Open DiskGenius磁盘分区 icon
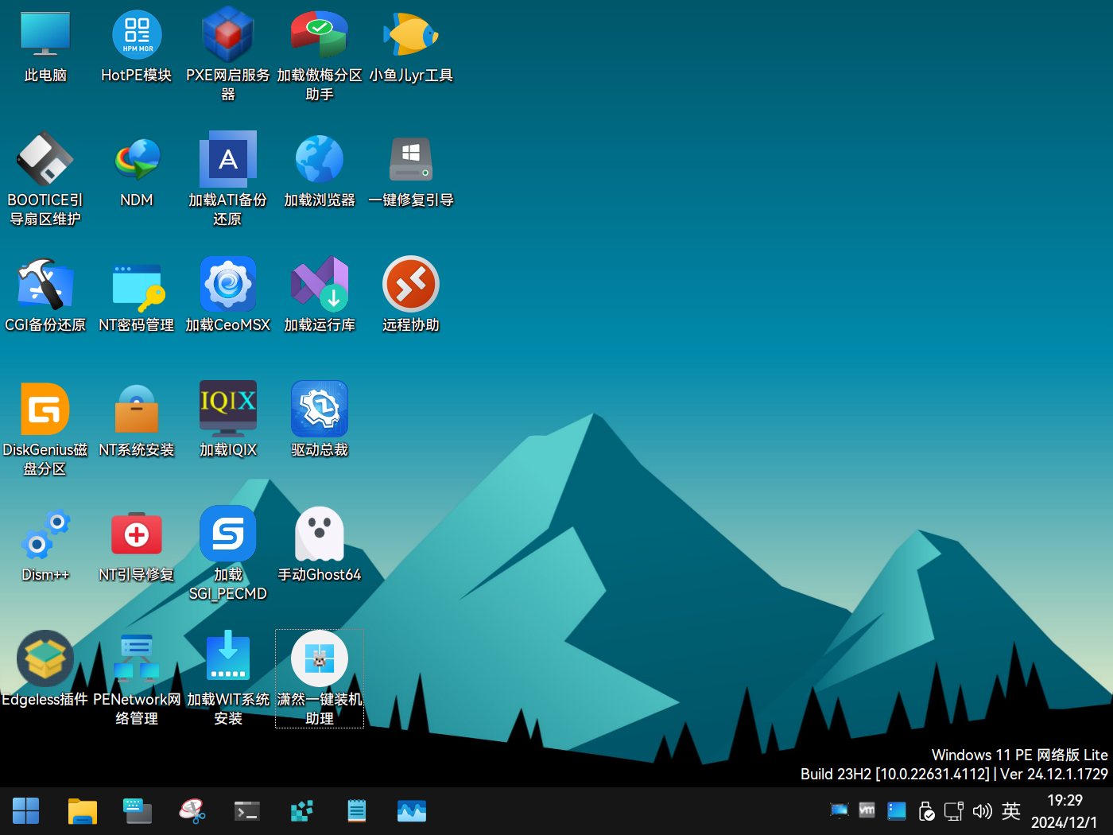1113x835 pixels. point(45,429)
